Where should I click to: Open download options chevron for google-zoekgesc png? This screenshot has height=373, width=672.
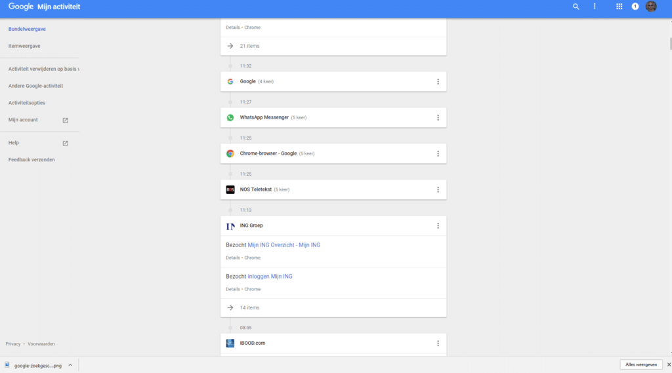point(70,365)
